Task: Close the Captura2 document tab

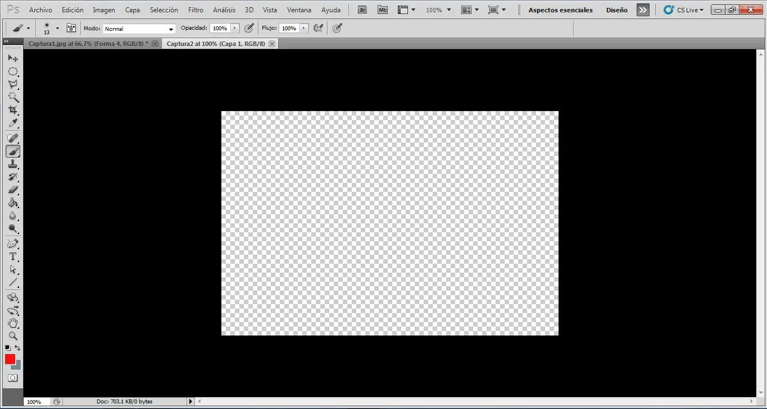Action: pyautogui.click(x=272, y=43)
